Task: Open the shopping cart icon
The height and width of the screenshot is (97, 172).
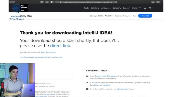Action: tap(150, 8)
